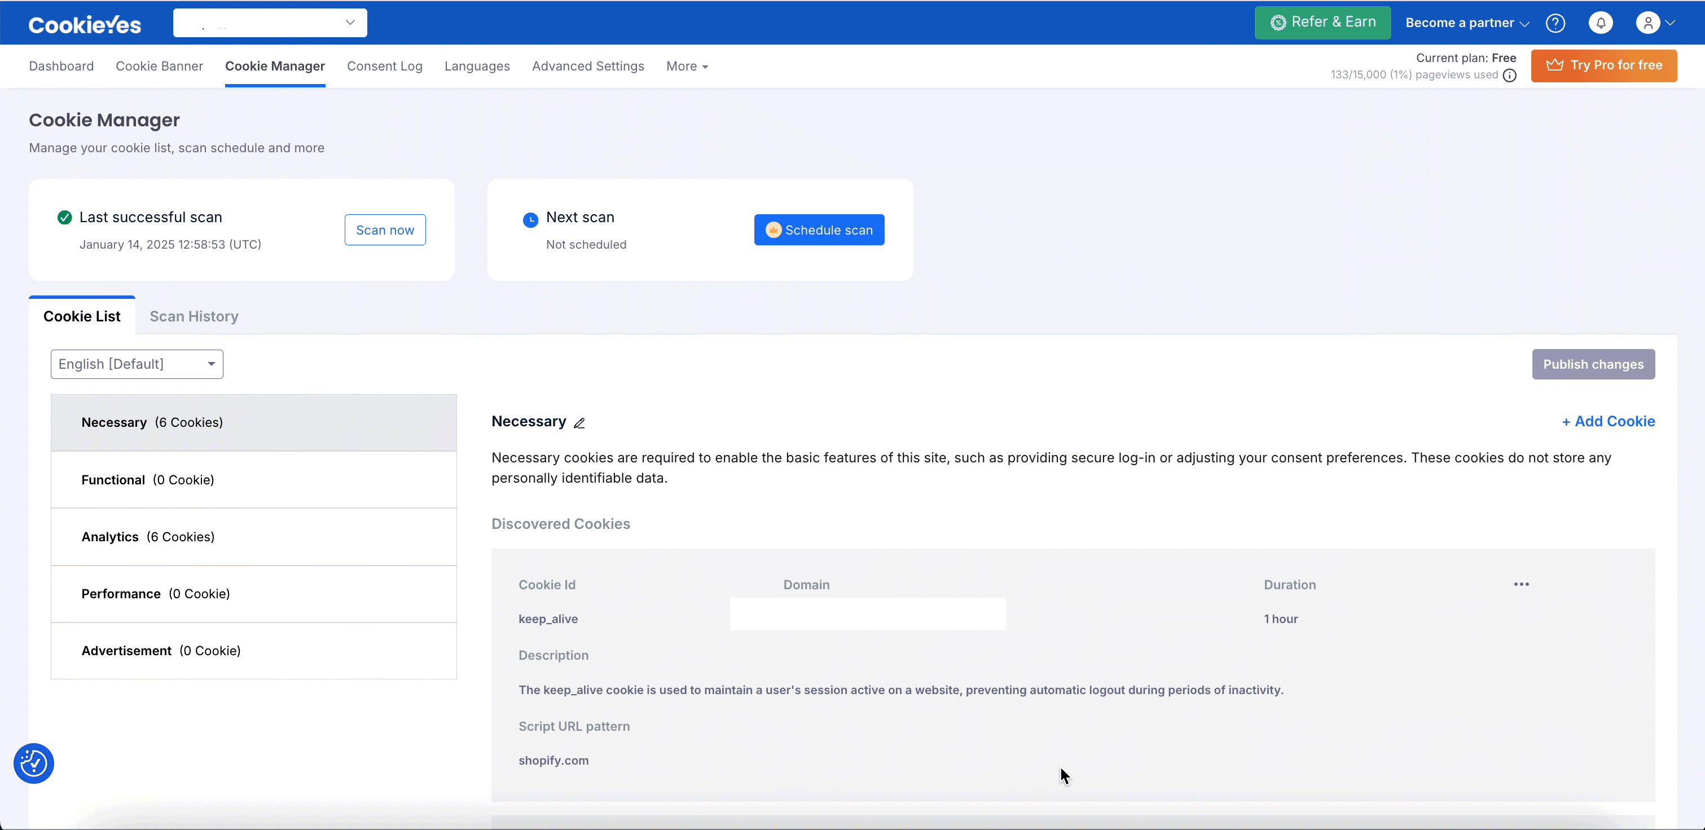1705x830 pixels.
Task: Start a scan with Scan now
Action: tap(385, 229)
